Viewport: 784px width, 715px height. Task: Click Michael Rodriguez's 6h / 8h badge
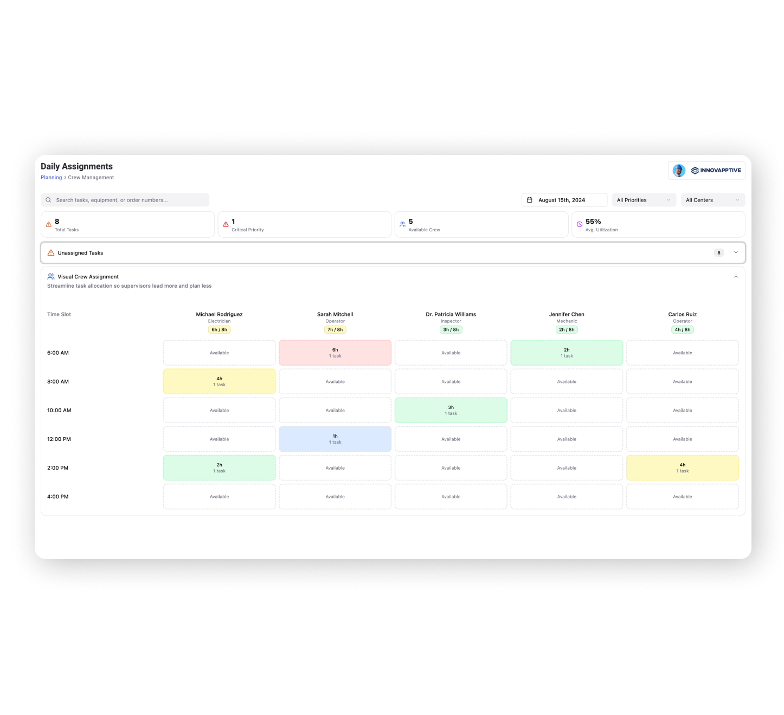tap(220, 329)
